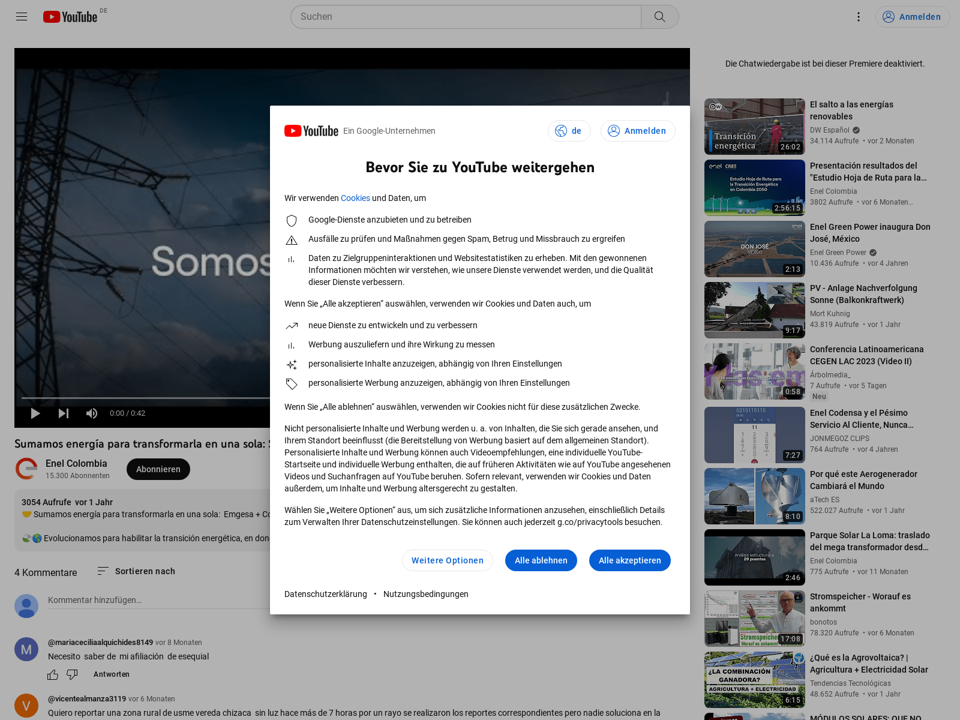960x720 pixels.
Task: Click the Anmelden button in the page header
Action: 913,17
